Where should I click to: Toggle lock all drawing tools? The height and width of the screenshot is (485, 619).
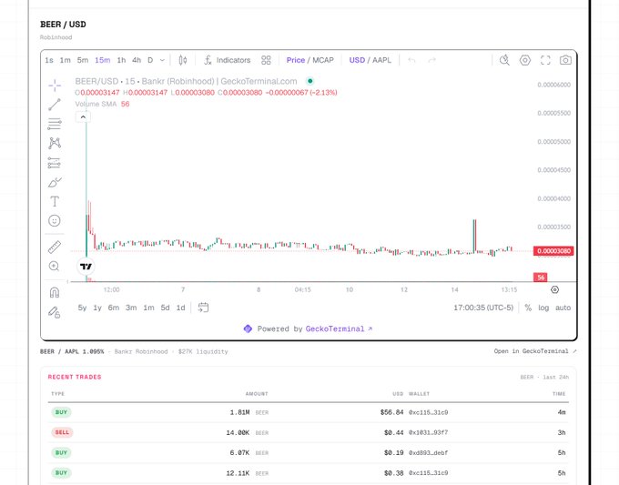pyautogui.click(x=55, y=312)
